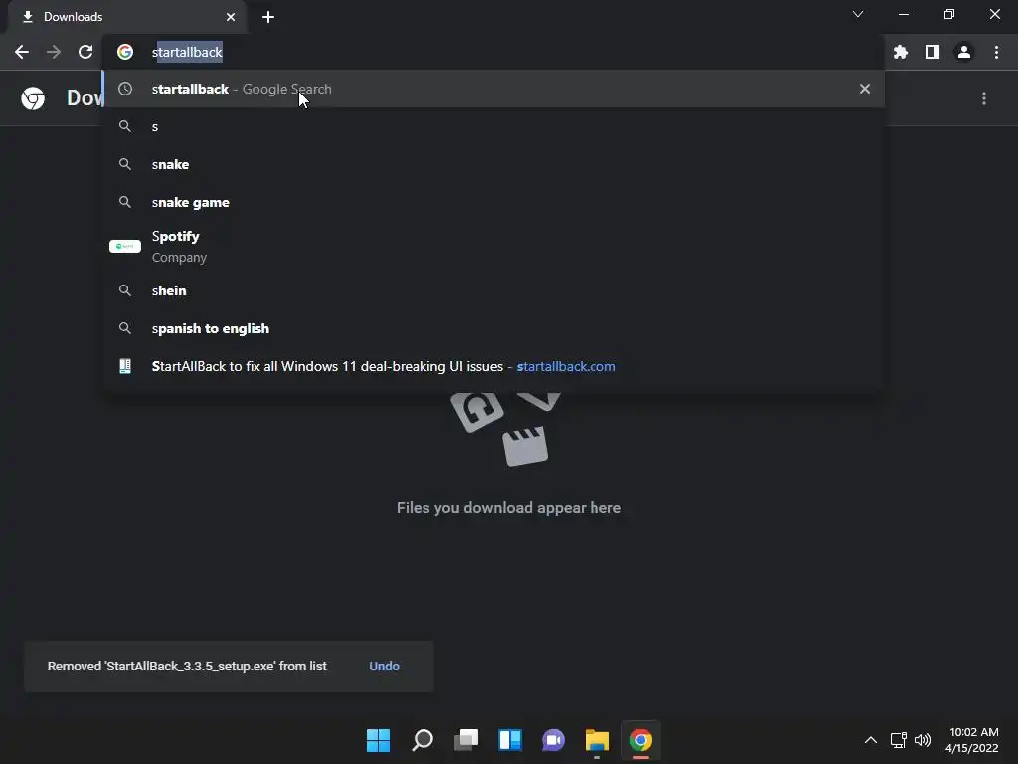Click the network icon in system tray
Viewport: 1018px width, 764px height.
tap(899, 740)
